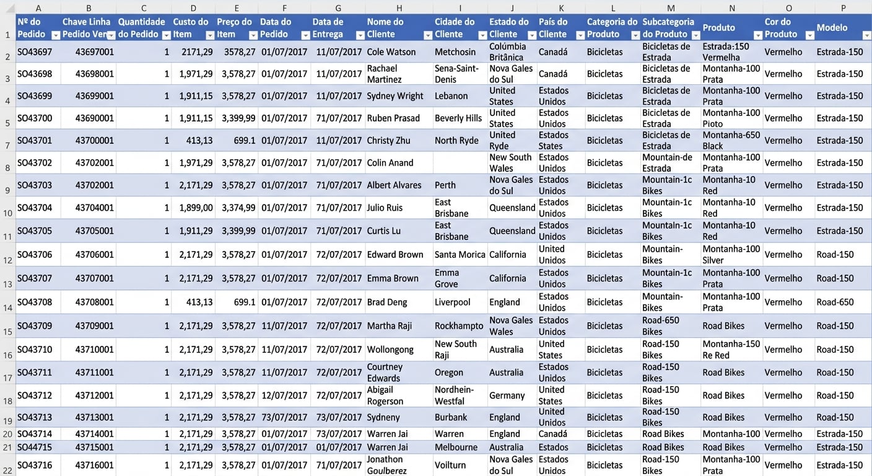Select row 22 using its row header
Viewport: 872px width, 476px height.
tap(7, 465)
